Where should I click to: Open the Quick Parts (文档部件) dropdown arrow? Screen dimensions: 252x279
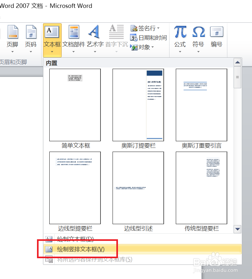pyautogui.click(x=74, y=52)
